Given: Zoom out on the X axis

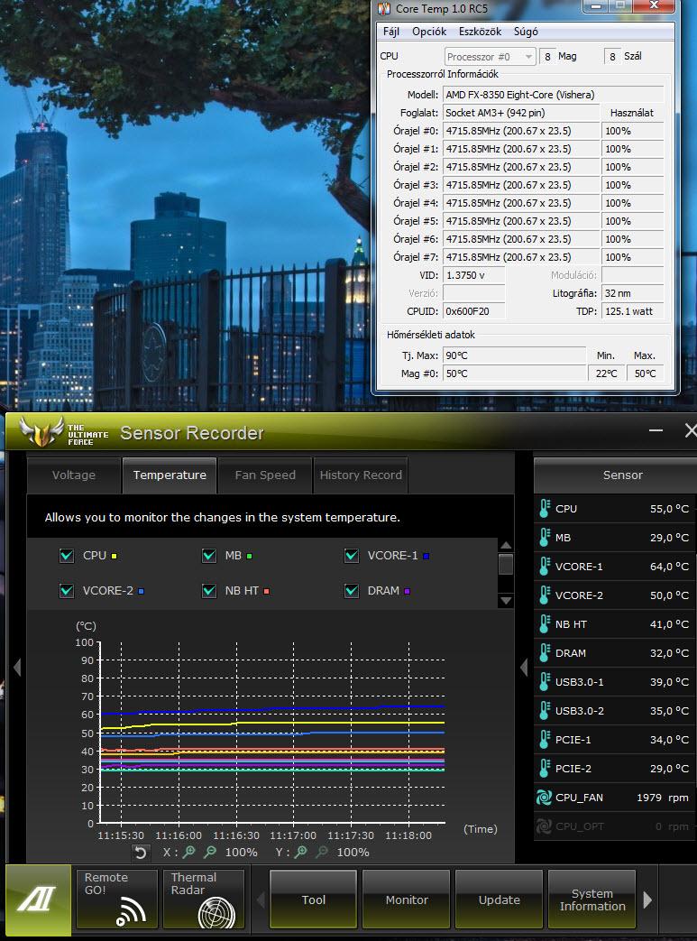Looking at the screenshot, I should (x=210, y=852).
